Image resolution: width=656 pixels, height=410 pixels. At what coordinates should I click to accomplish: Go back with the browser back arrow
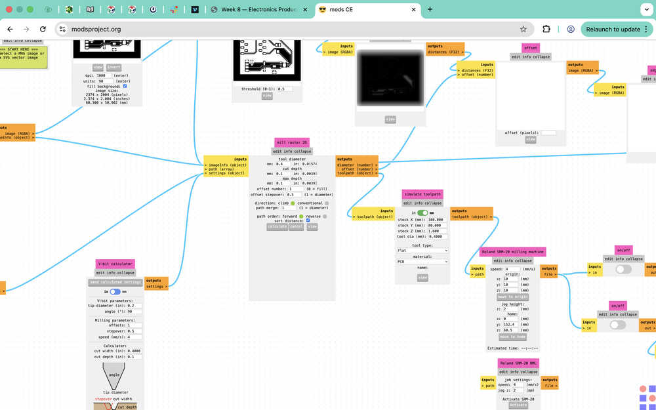pyautogui.click(x=10, y=30)
